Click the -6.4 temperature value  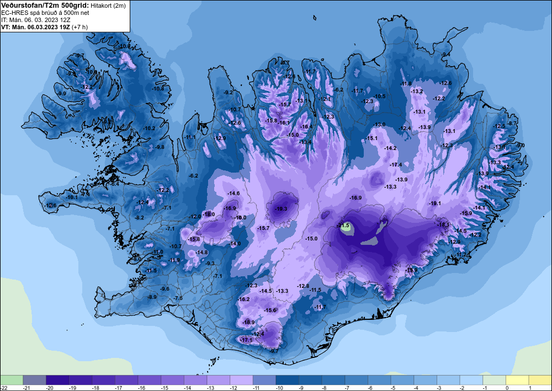pos(115,184)
